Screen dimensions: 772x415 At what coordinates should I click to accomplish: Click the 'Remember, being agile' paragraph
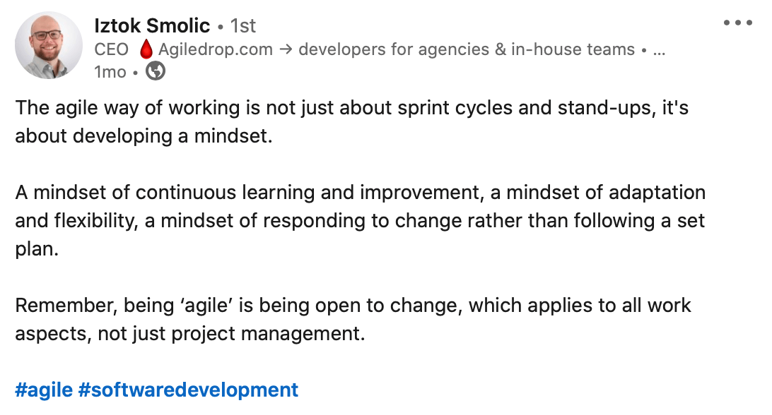353,319
